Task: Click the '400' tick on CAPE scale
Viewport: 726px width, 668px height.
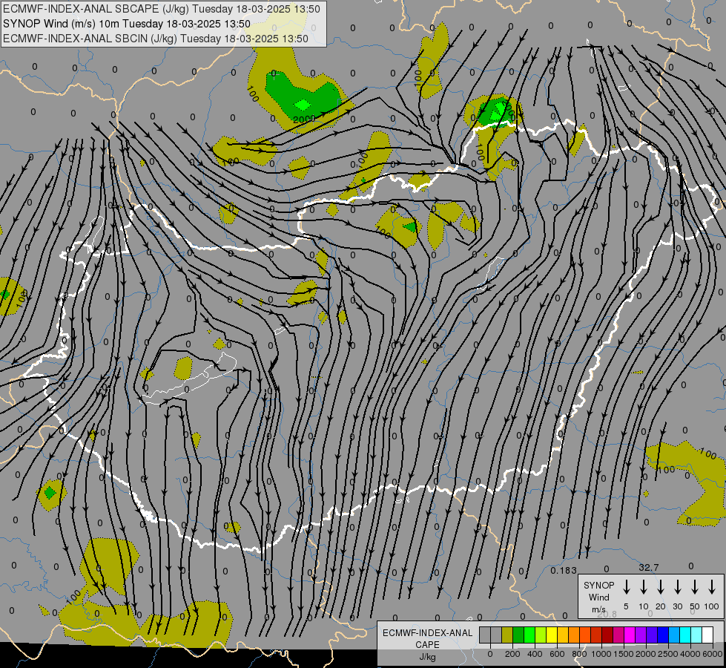Action: [535, 654]
